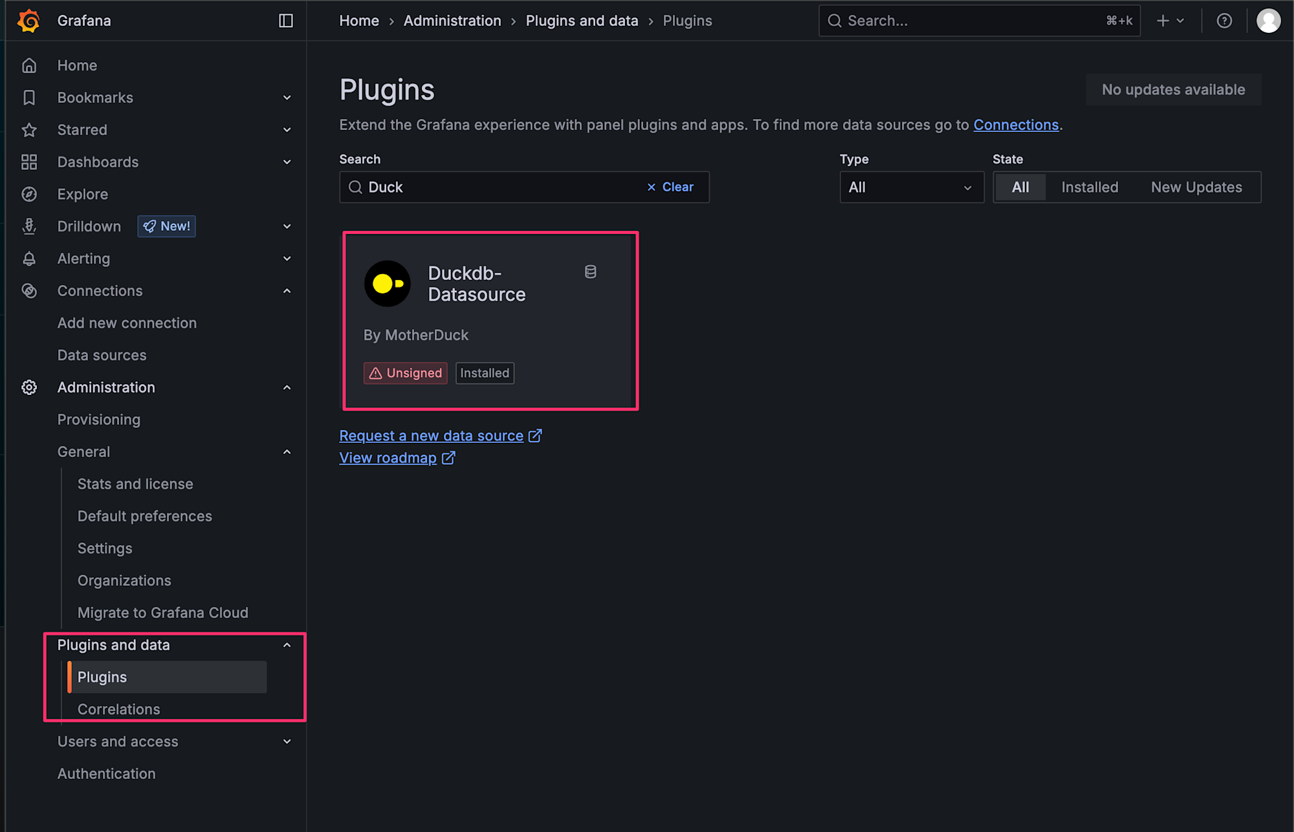Click the Grafana logo icon
This screenshot has height=832, width=1294.
(x=28, y=21)
